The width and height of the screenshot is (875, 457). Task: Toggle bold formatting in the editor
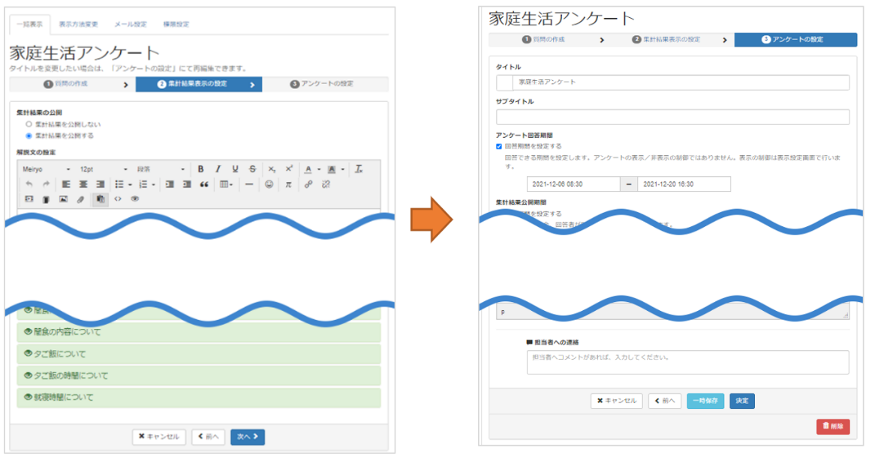(x=201, y=169)
